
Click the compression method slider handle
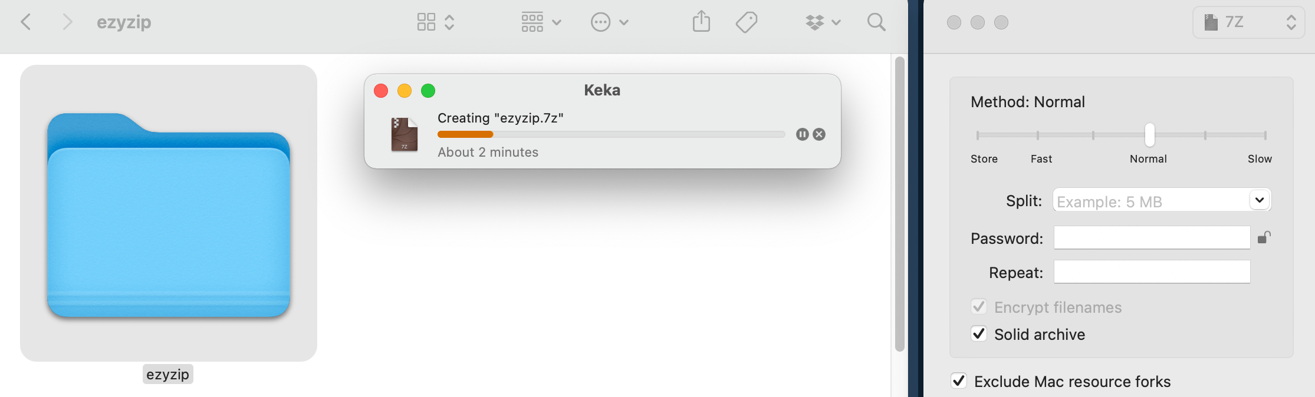point(1149,135)
